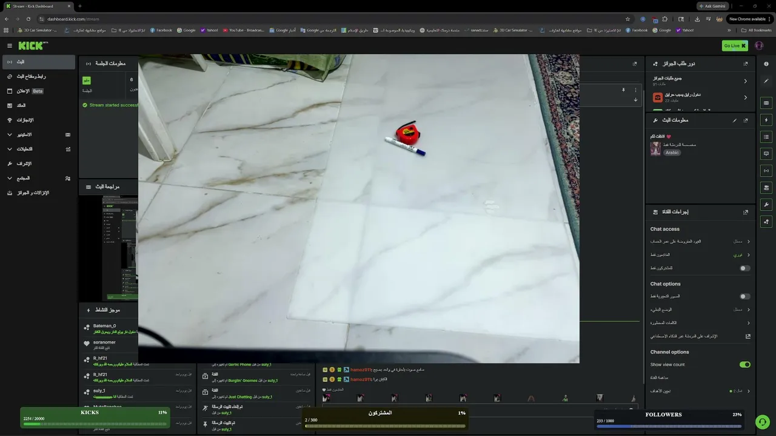Screen dimensions: 776x436
Task: Toggle emotes-only mode under Chat options
Action: coord(745,296)
